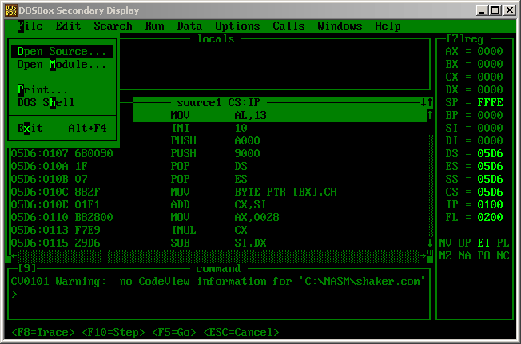
Task: Toggle the EI interrupt flag
Action: point(483,243)
